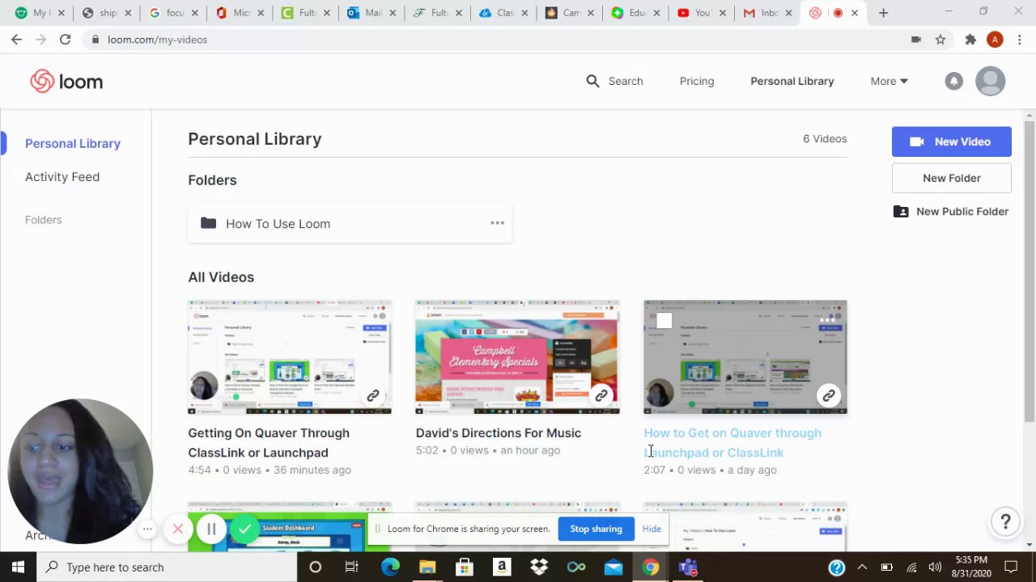Select Personal Library in sidebar
The image size is (1036, 582).
[73, 143]
